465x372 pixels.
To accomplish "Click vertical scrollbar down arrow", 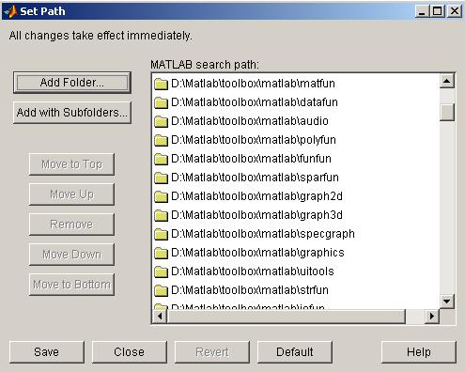I will [x=447, y=302].
